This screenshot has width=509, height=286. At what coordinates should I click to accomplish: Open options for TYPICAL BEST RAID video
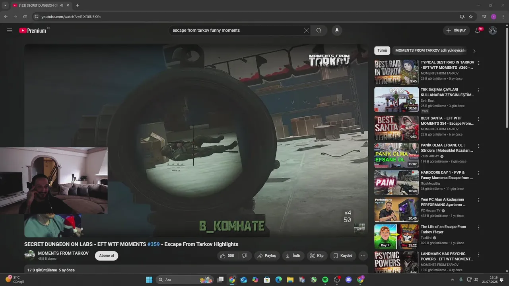pos(479,63)
